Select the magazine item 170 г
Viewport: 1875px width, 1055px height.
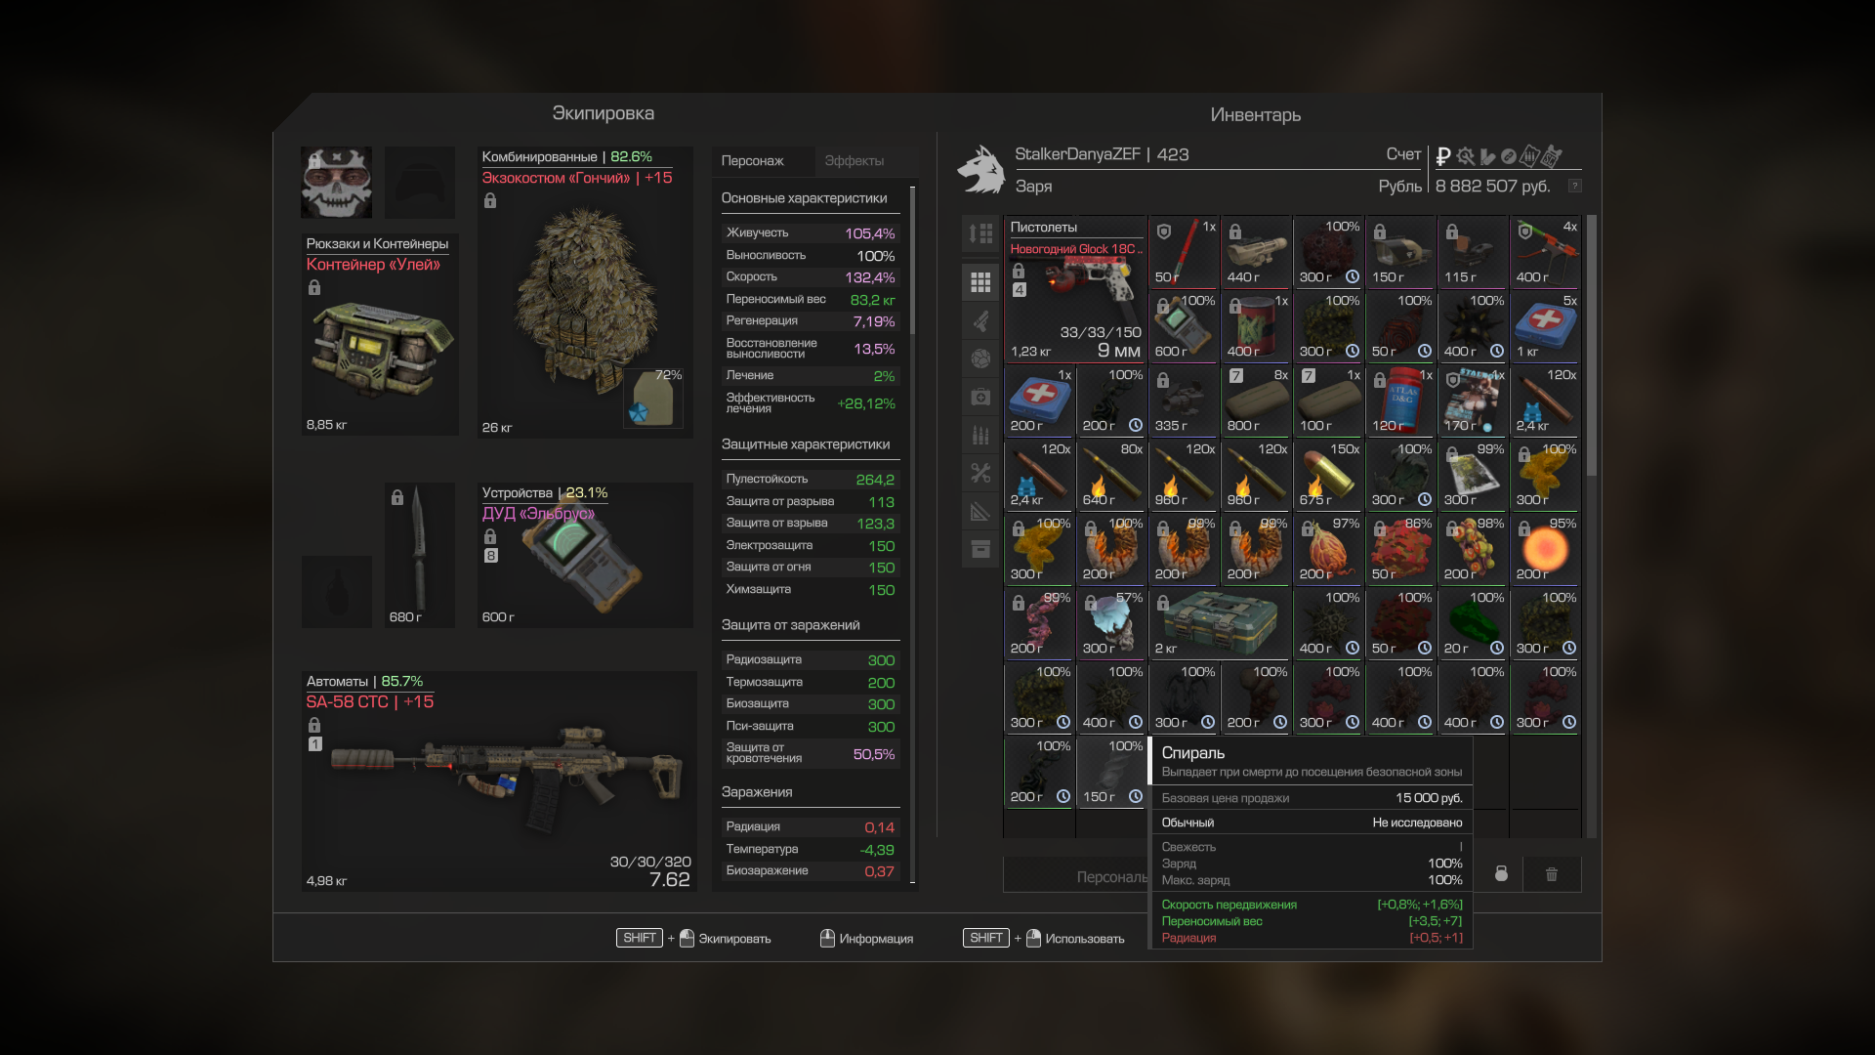pos(1474,401)
